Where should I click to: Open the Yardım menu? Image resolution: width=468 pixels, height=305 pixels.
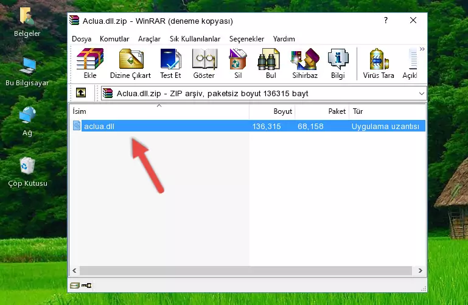284,39
